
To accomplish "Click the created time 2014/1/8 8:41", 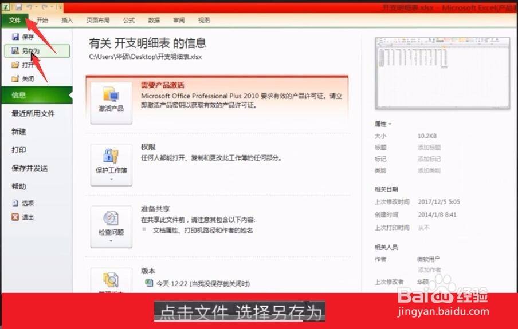I will coord(437,215).
